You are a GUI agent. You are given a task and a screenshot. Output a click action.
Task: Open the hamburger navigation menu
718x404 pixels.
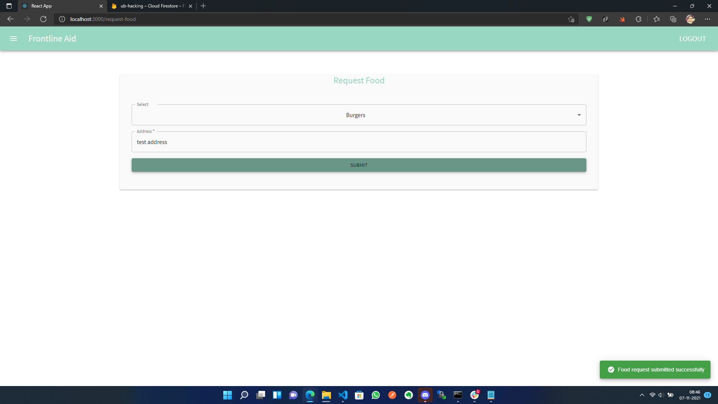(13, 39)
